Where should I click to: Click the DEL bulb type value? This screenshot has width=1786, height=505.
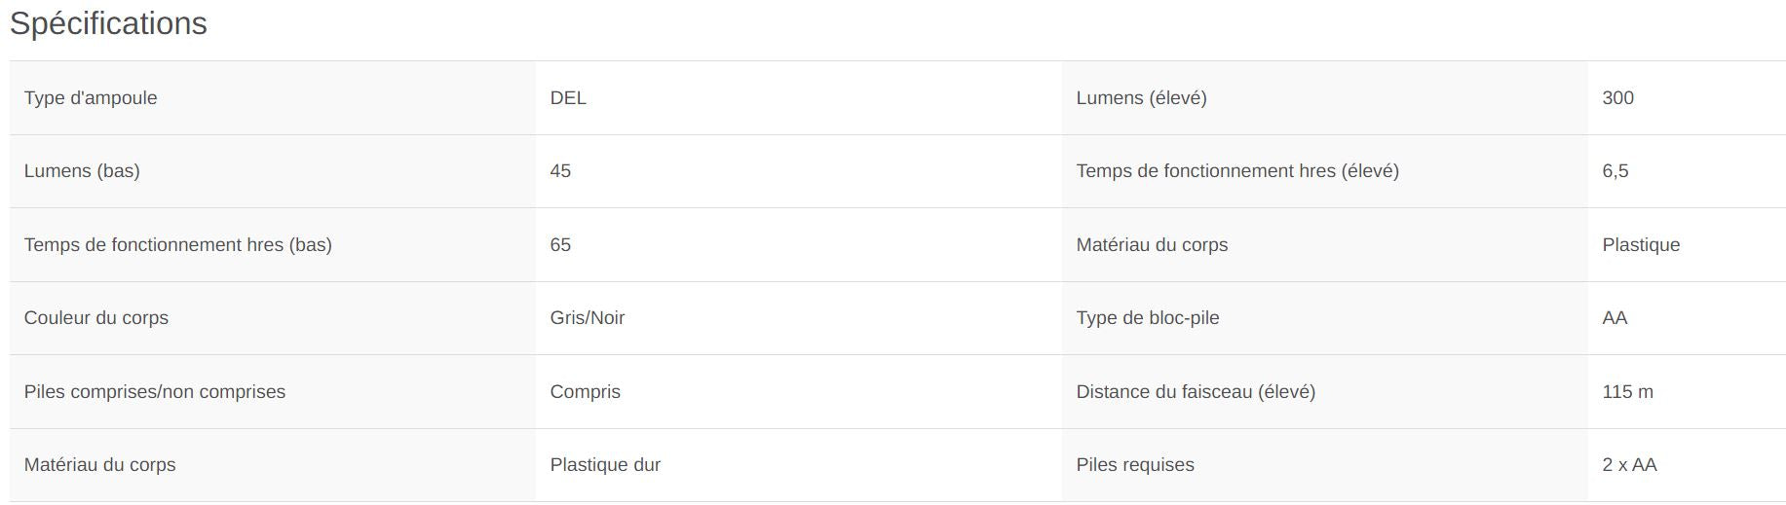[568, 98]
